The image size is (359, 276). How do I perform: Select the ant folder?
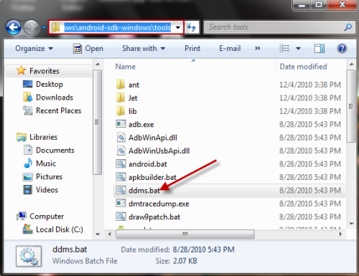coord(134,85)
